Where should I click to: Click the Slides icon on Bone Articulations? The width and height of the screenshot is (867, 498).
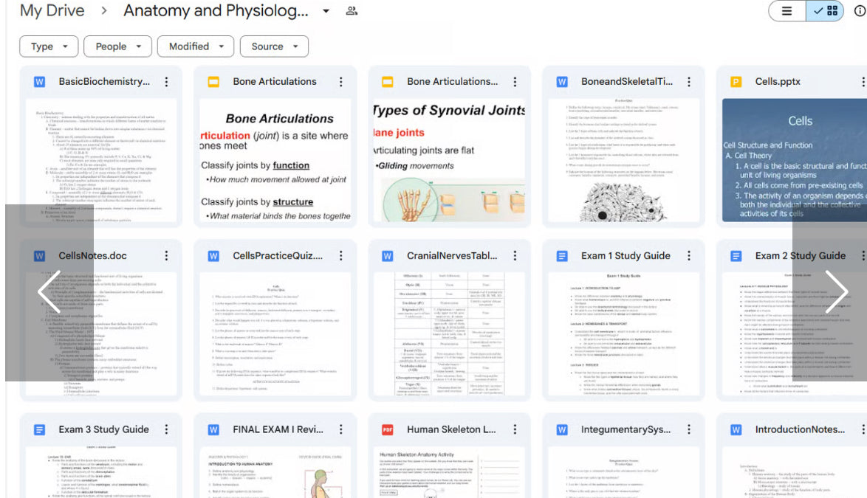pos(213,82)
